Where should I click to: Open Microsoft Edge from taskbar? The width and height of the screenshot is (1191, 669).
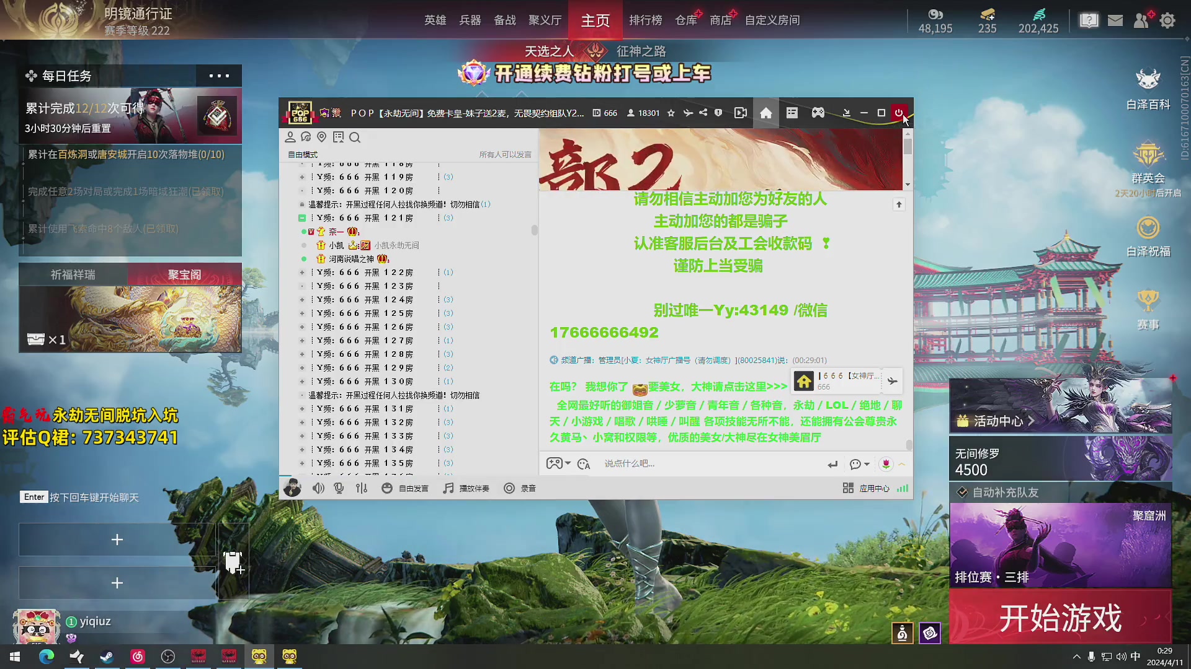(x=47, y=657)
